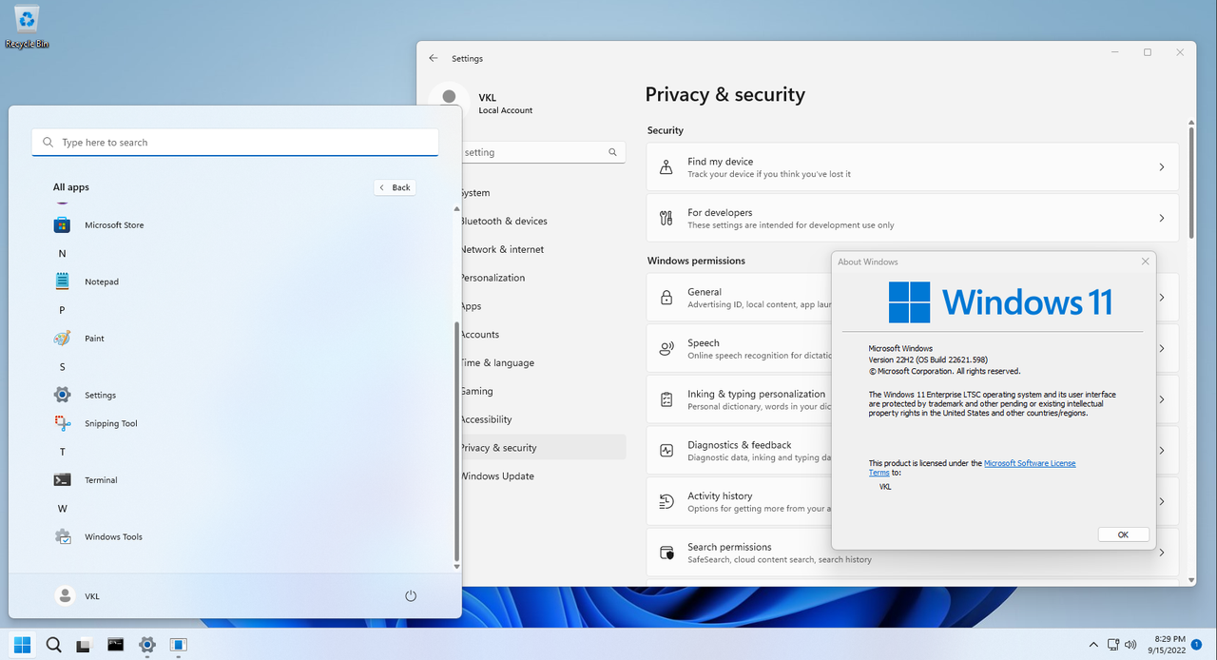
Task: Select Accounts in Settings sidebar
Action: 544,335
